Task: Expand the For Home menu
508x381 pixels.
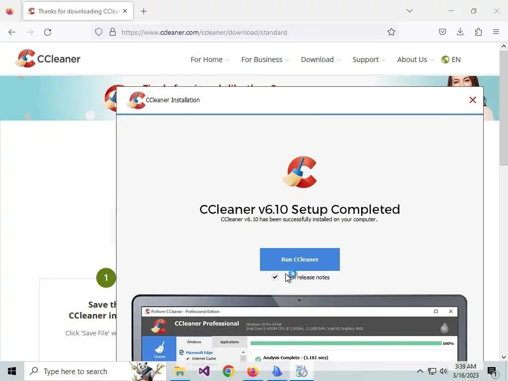Action: (210, 60)
